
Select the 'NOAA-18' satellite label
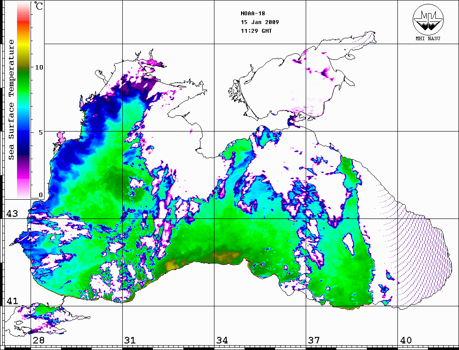pos(252,14)
